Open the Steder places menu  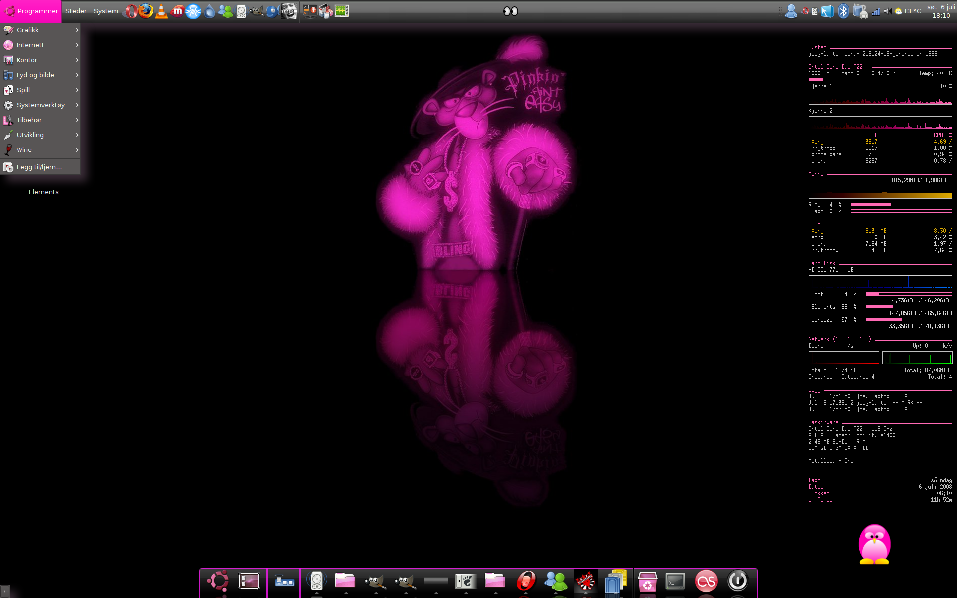[x=76, y=11]
